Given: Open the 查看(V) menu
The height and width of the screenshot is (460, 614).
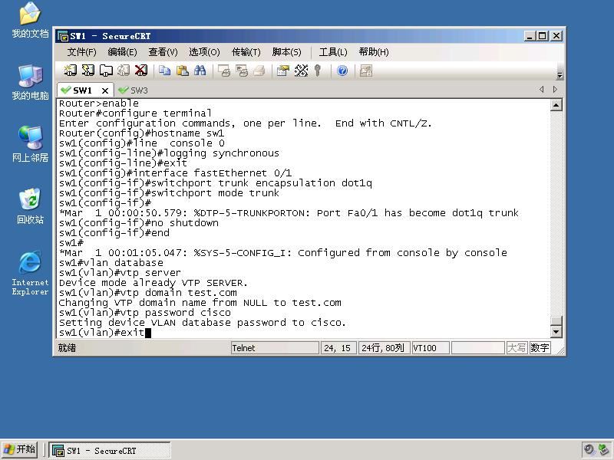Looking at the screenshot, I should [163, 52].
